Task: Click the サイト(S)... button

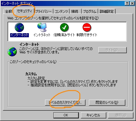Action: pyautogui.click(x=112, y=50)
